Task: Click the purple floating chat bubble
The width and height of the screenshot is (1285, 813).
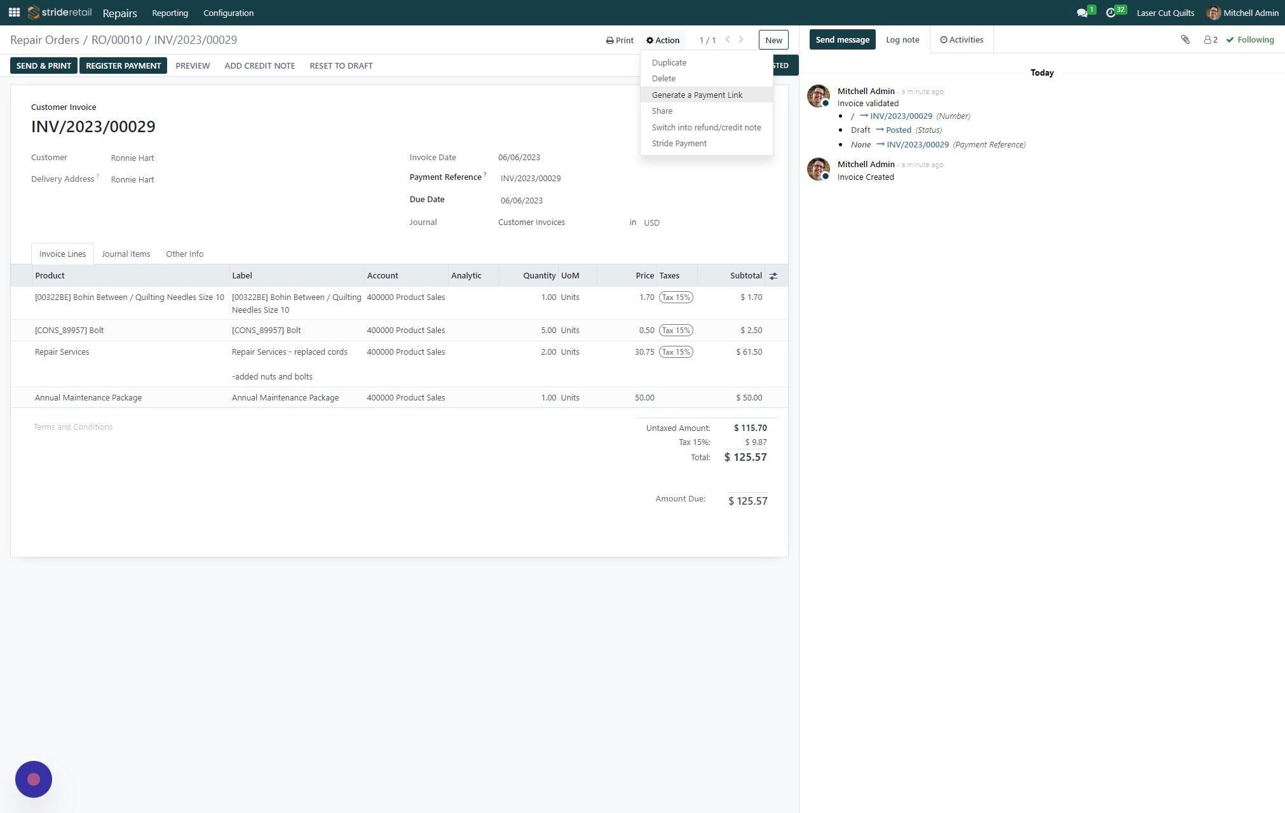Action: coord(34,779)
